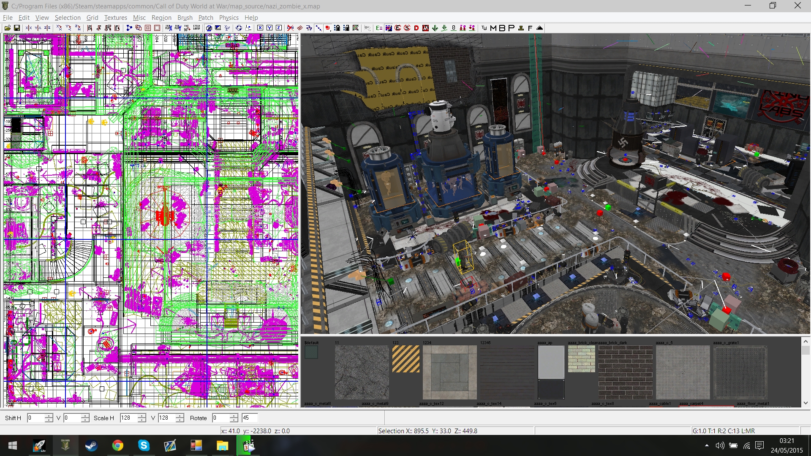Open the Textures menu
Viewport: 811px width, 456px height.
[x=116, y=18]
